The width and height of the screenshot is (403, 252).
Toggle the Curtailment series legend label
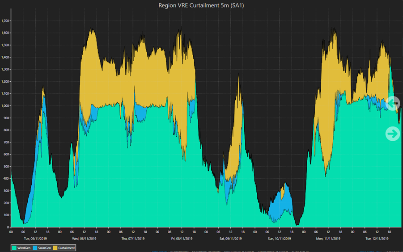[x=66, y=248]
